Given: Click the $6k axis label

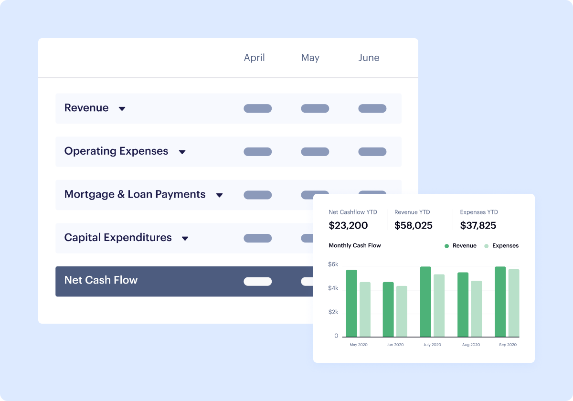Looking at the screenshot, I should [333, 264].
